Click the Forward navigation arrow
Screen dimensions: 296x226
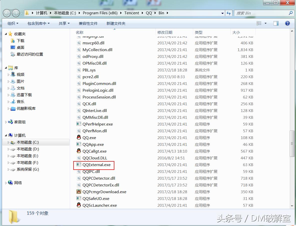pyautogui.click(x=16, y=13)
